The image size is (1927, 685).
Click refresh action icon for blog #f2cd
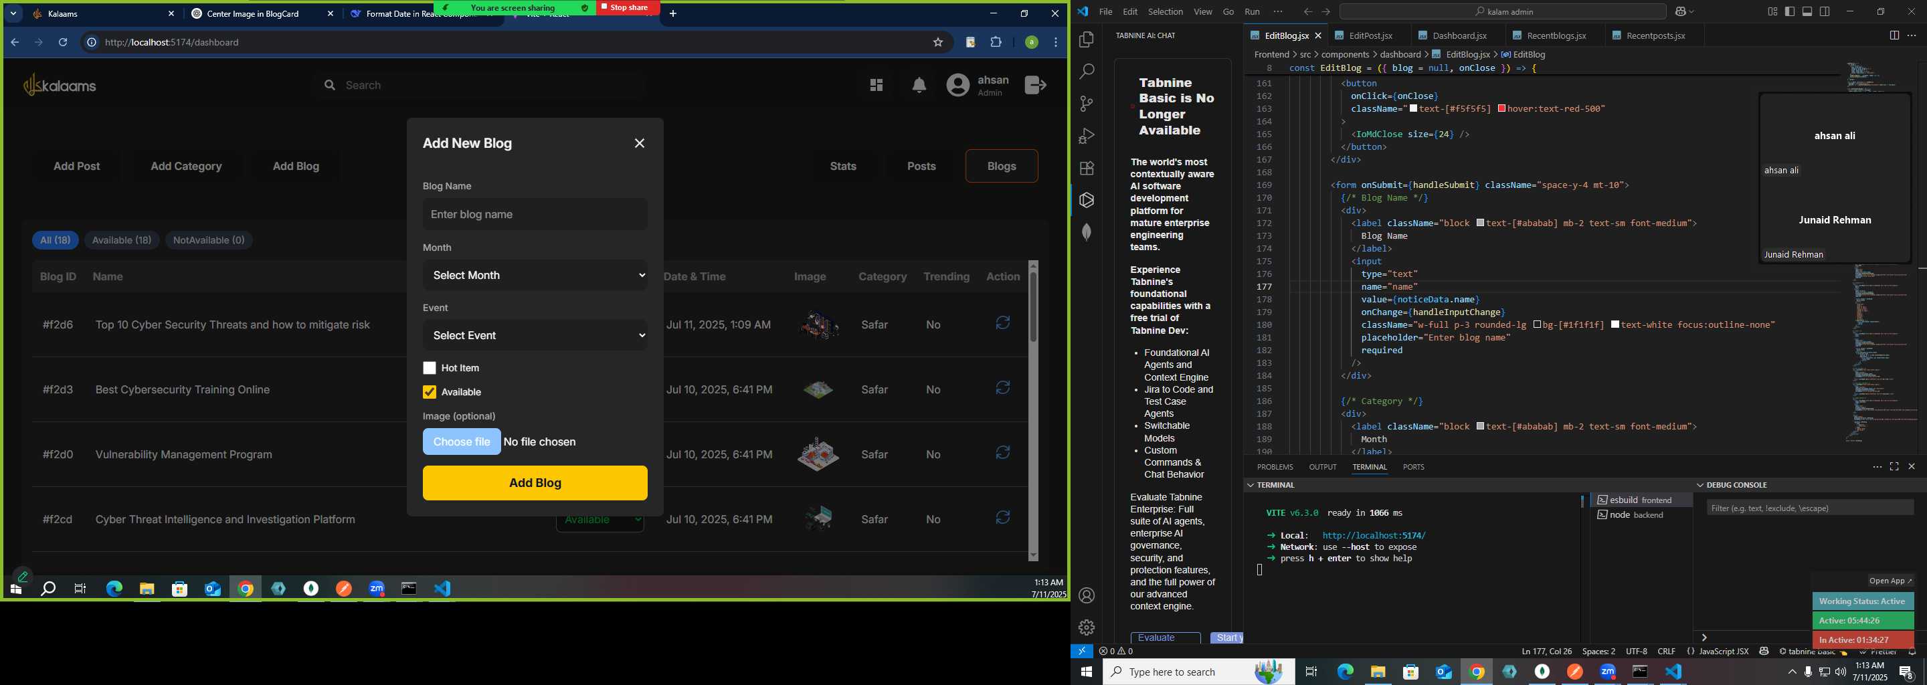tap(1003, 518)
